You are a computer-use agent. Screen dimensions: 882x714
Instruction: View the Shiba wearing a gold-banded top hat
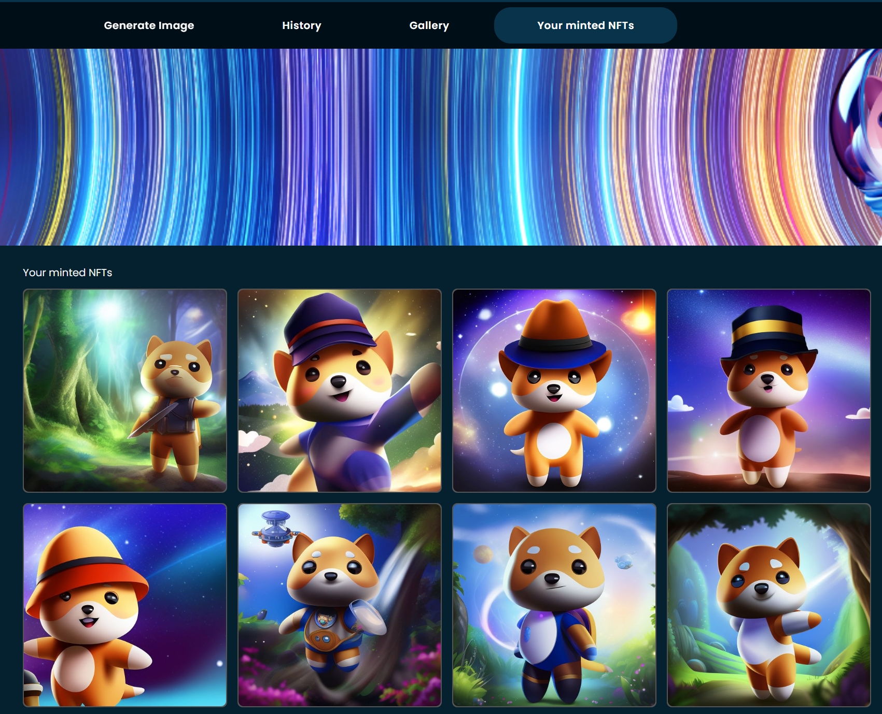pyautogui.click(x=768, y=390)
